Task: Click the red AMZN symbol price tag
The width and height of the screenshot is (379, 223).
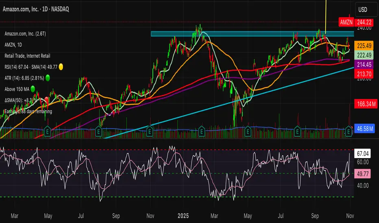Action: coord(346,22)
